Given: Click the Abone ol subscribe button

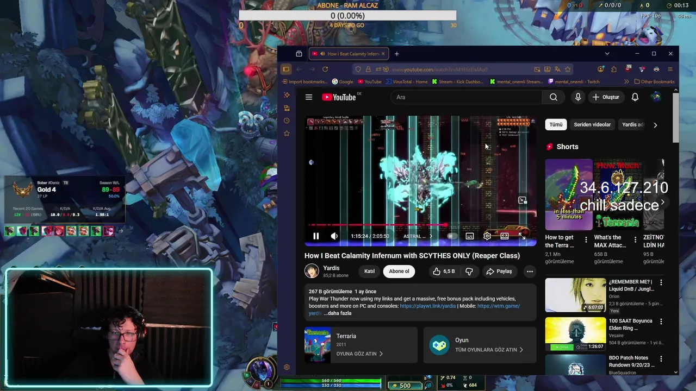Looking at the screenshot, I should (399, 272).
